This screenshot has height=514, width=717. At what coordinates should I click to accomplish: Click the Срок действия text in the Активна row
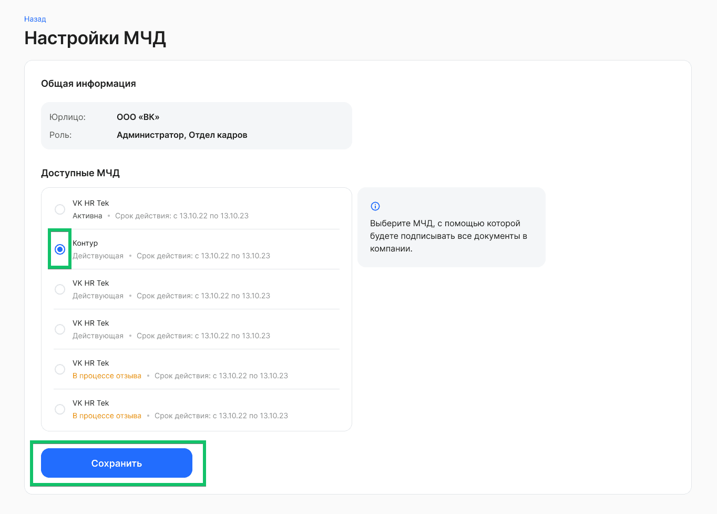pos(182,216)
